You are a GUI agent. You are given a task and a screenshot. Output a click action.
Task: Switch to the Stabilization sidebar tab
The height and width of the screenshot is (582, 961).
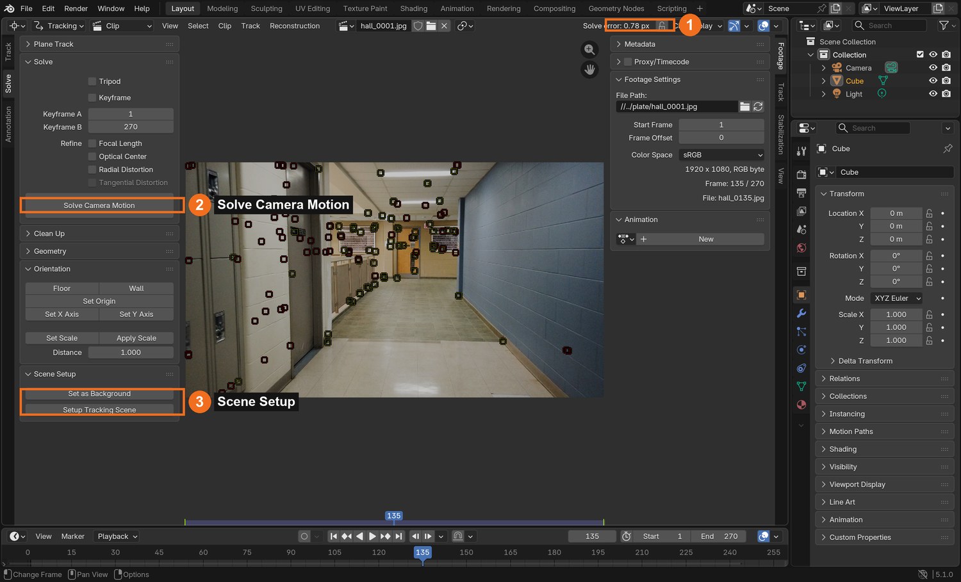tap(781, 134)
